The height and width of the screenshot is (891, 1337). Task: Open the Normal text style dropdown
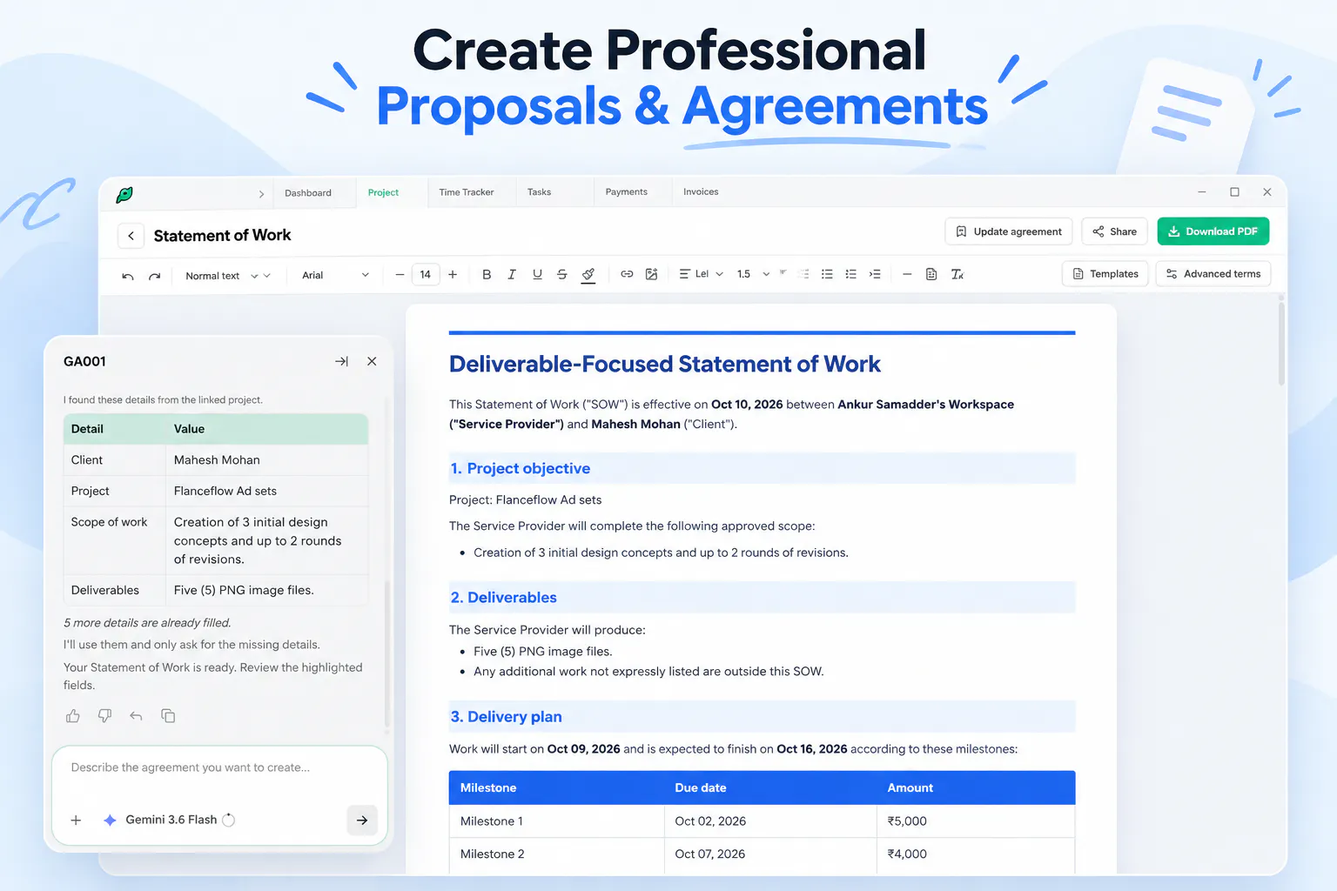coord(227,276)
